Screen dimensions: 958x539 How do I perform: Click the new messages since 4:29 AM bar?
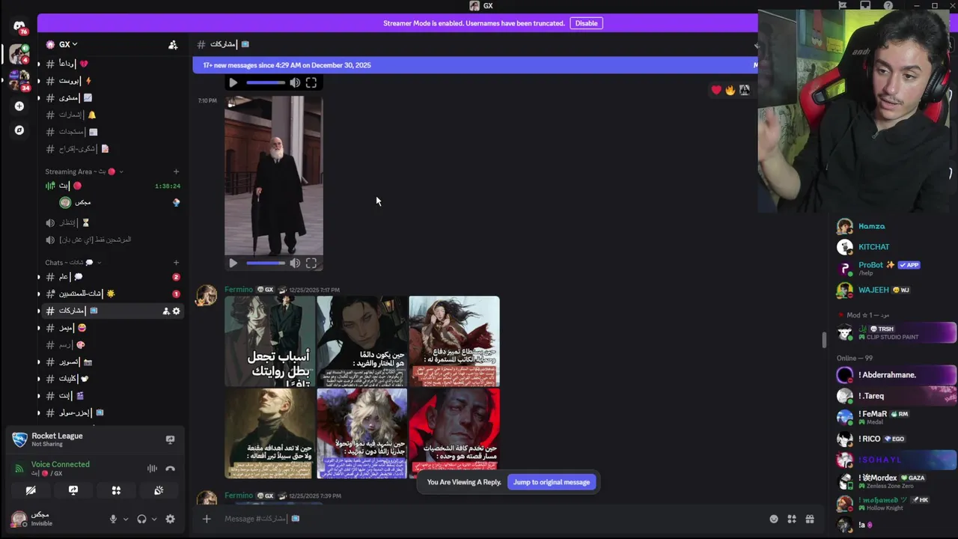[x=475, y=65]
